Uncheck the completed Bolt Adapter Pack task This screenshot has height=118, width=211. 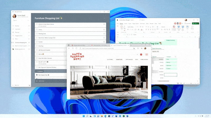[37, 75]
